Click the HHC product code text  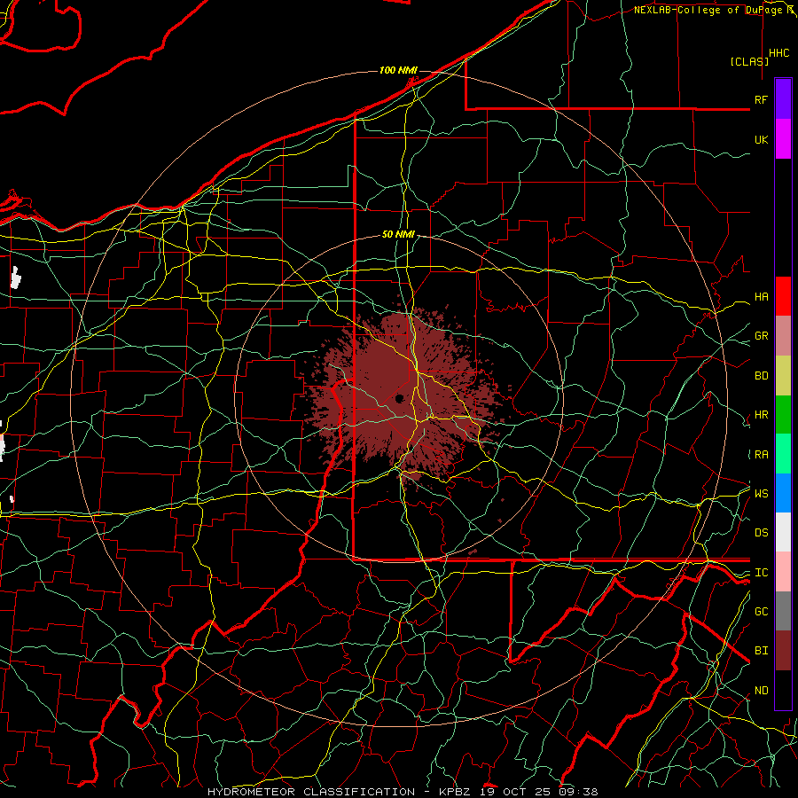click(779, 53)
